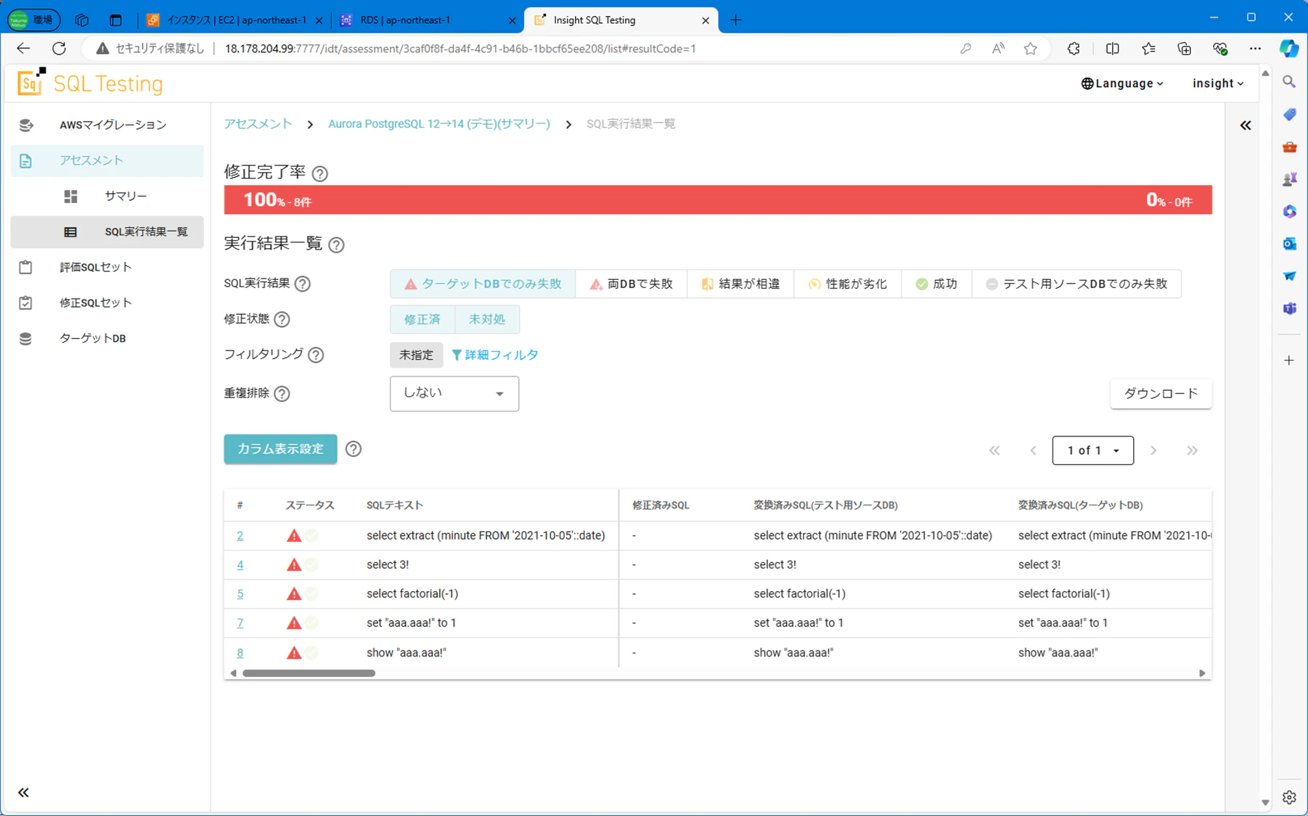
Task: Click the browser address bar URL
Action: pos(460,49)
